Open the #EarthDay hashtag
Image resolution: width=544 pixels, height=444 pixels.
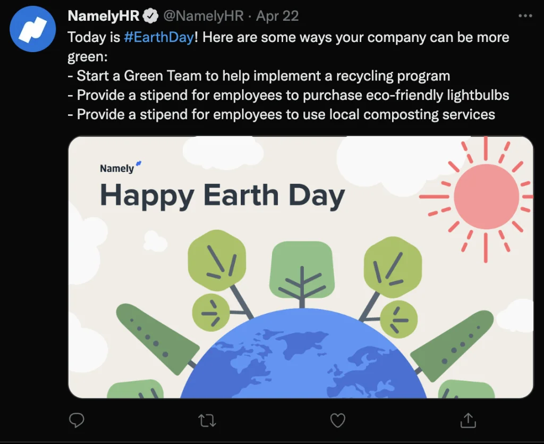pyautogui.click(x=158, y=38)
